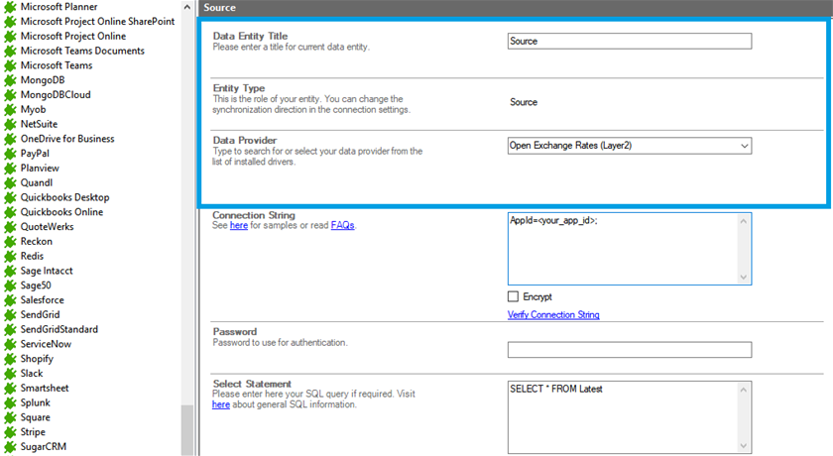Screen dimensions: 833x456
Task: Select the Stripe provider icon
Action: click(x=11, y=432)
